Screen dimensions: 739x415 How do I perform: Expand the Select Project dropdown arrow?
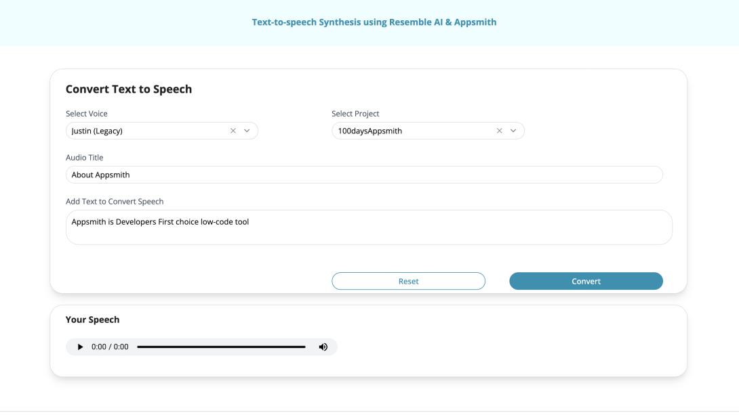coord(513,130)
